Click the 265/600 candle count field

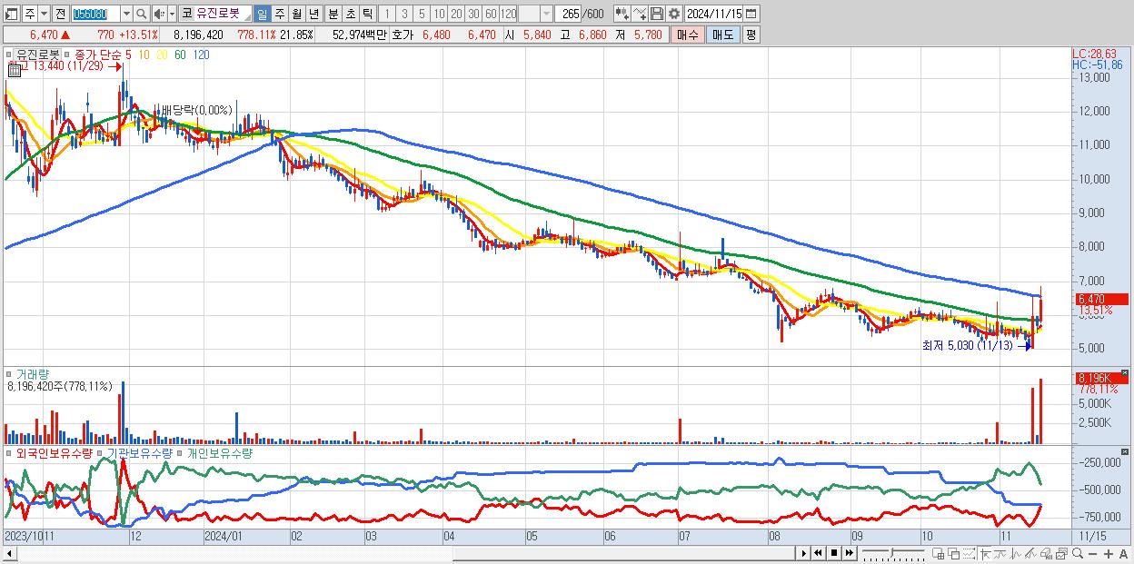point(569,15)
